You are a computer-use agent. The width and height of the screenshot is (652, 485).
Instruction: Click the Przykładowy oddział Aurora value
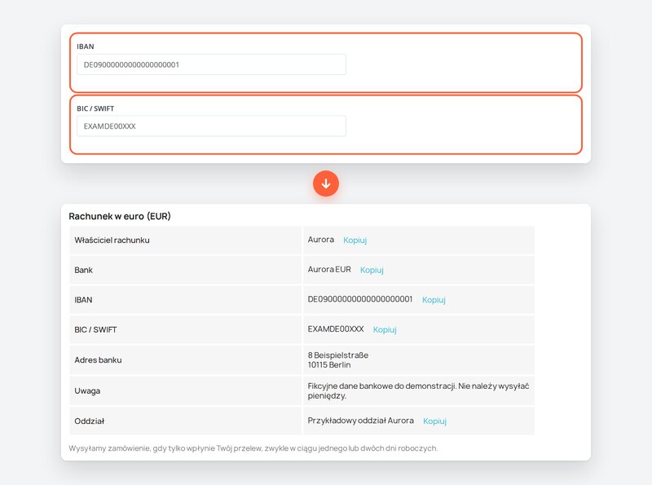pos(360,421)
